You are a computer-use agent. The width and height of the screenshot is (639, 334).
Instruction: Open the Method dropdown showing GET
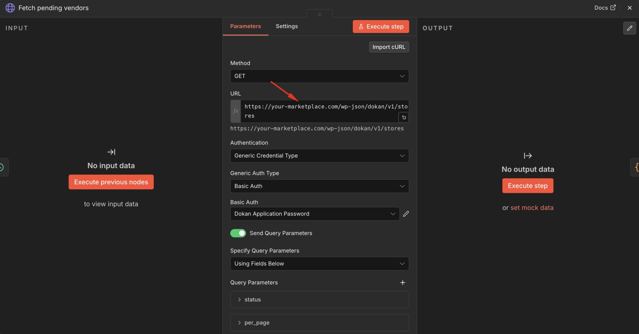click(319, 76)
